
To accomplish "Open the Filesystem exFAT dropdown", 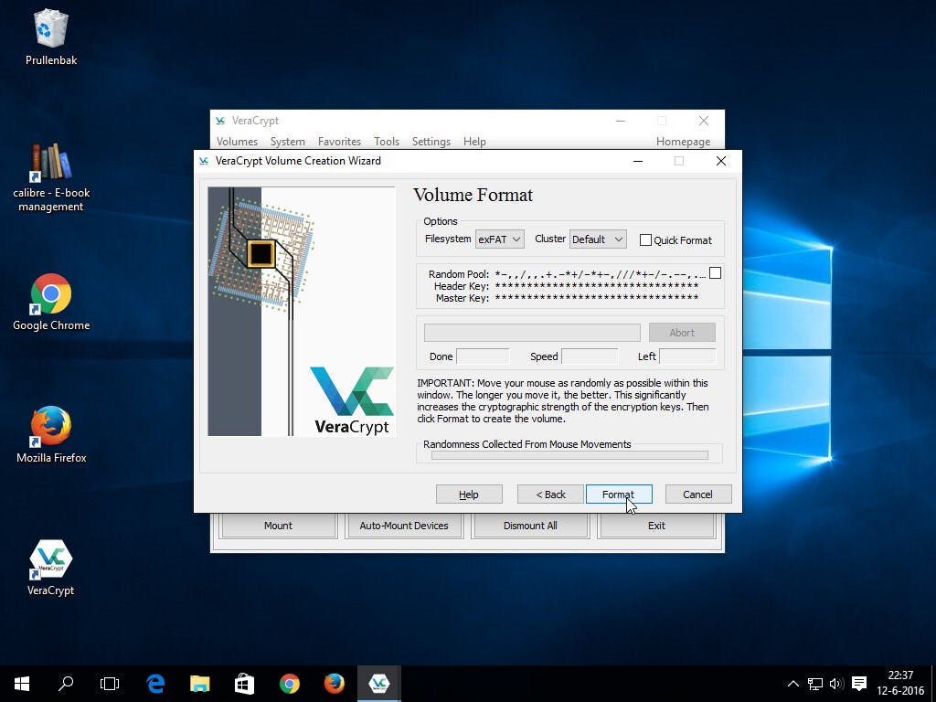I will pyautogui.click(x=500, y=239).
